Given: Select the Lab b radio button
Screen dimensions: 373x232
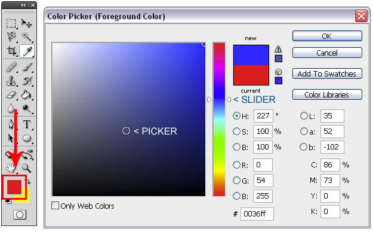Looking at the screenshot, I should [x=304, y=147].
